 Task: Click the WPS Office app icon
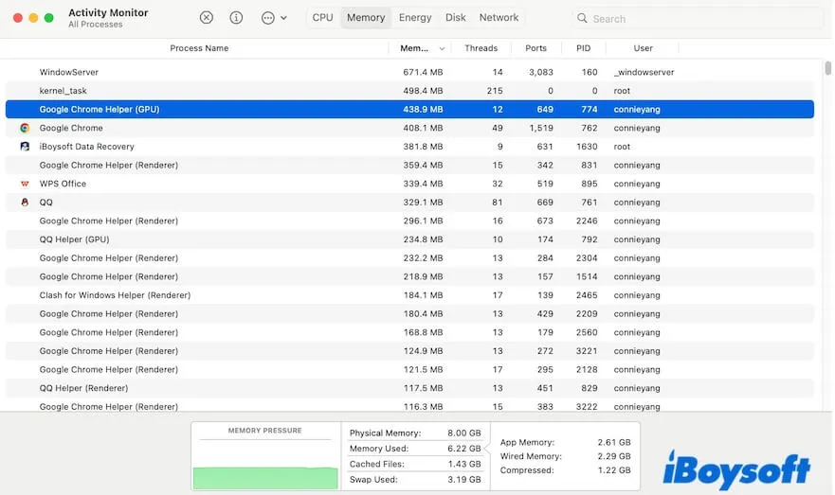coord(25,184)
